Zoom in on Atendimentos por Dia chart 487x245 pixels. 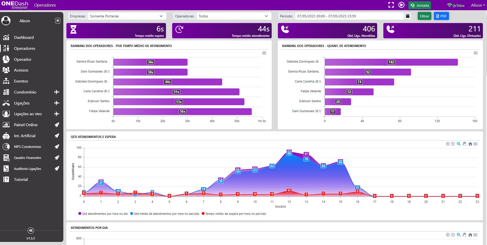[x=448, y=235]
